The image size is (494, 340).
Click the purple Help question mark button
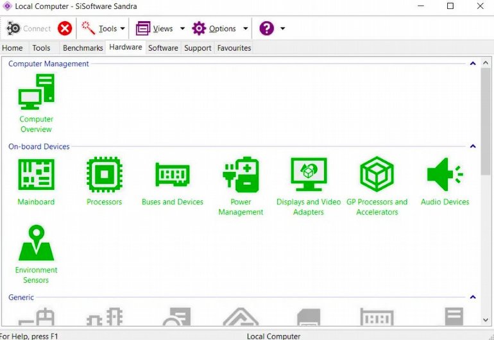click(x=266, y=28)
